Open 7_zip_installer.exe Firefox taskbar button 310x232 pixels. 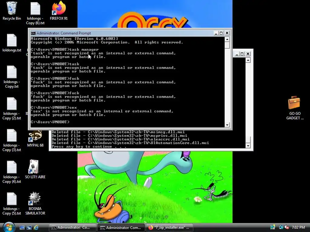click(x=169, y=227)
